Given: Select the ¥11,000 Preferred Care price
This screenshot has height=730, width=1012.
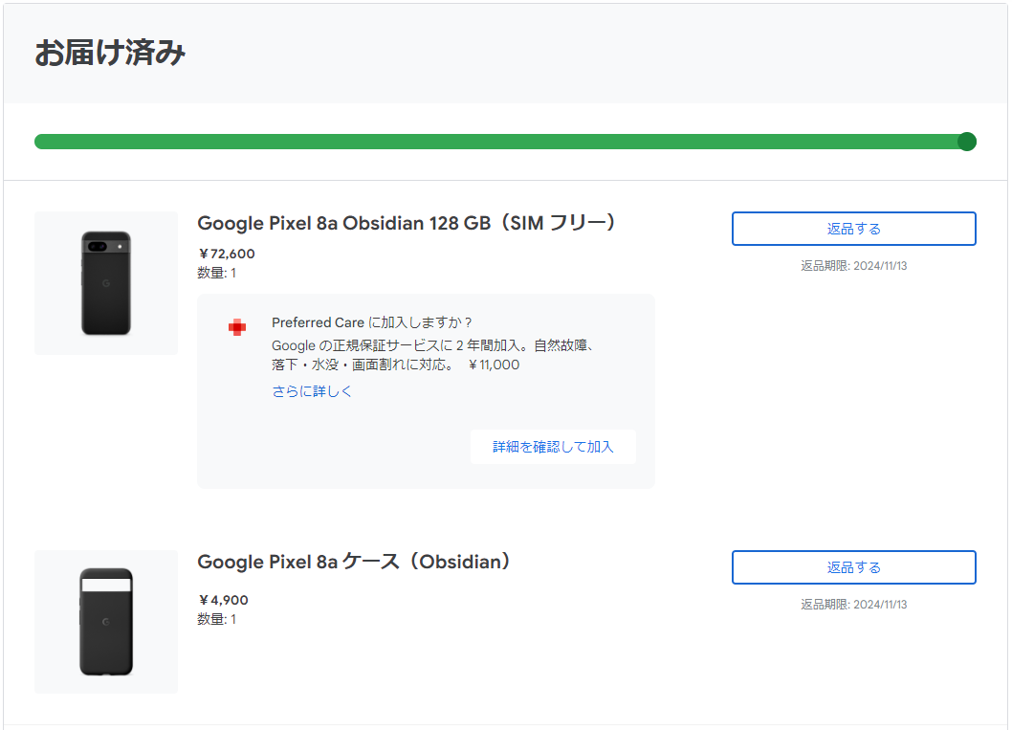Looking at the screenshot, I should tap(494, 365).
